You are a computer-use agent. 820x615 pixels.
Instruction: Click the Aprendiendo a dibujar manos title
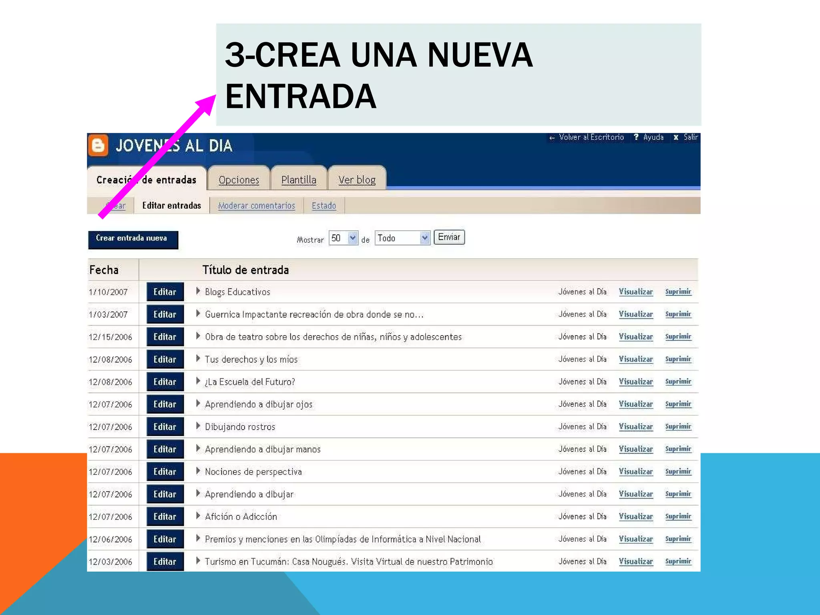(263, 449)
